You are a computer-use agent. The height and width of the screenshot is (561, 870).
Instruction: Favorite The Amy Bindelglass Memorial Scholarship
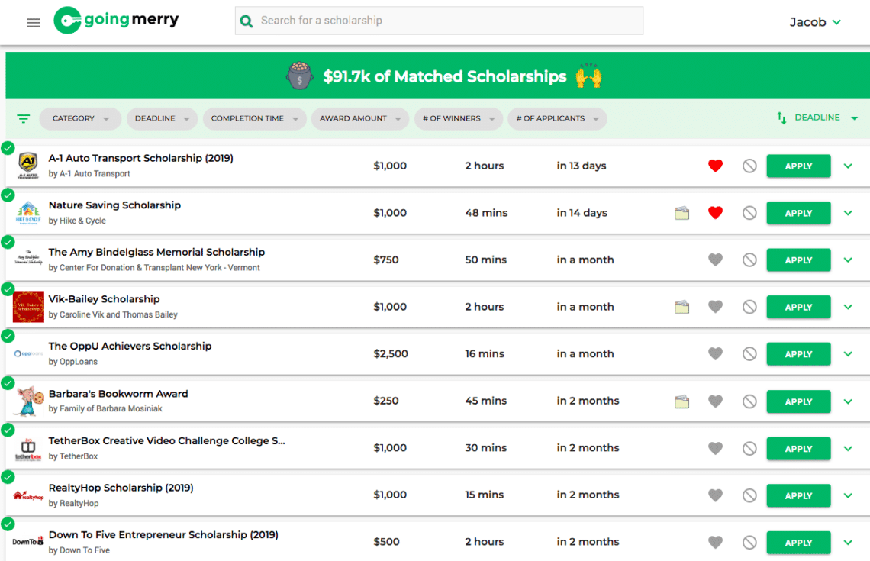click(x=715, y=260)
